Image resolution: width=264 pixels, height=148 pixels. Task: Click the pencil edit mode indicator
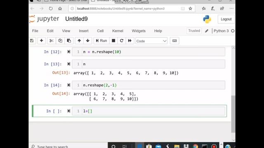coord(207,31)
